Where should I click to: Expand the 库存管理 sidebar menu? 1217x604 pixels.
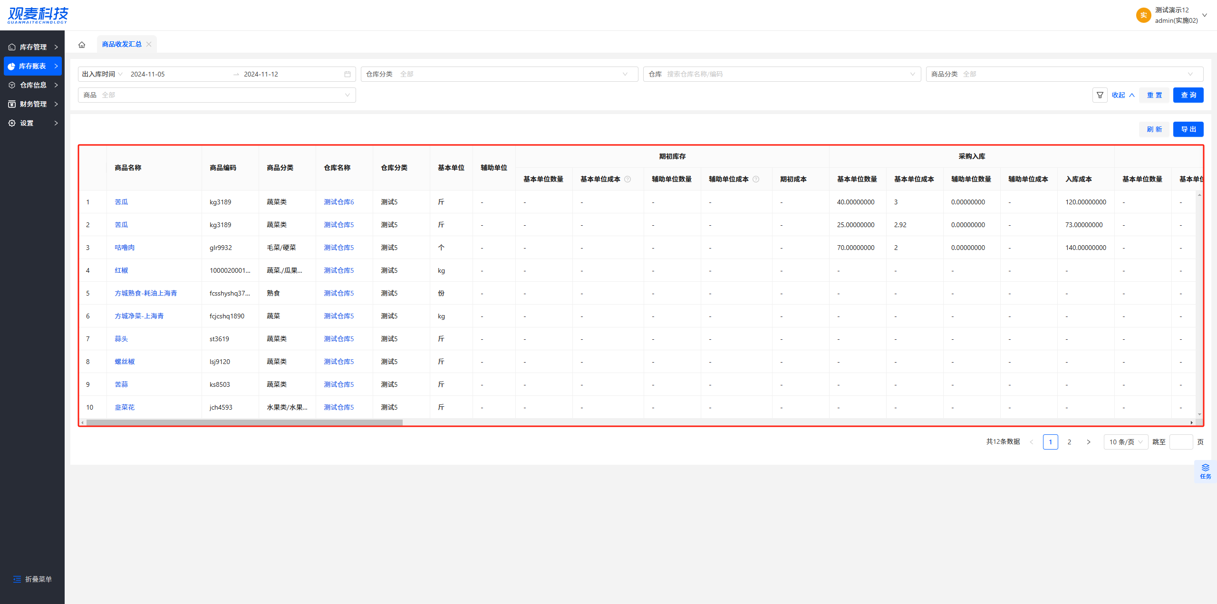pyautogui.click(x=32, y=47)
